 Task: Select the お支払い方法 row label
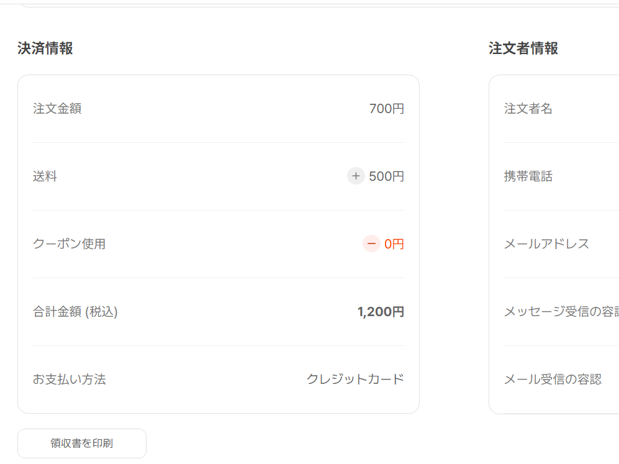click(x=69, y=380)
